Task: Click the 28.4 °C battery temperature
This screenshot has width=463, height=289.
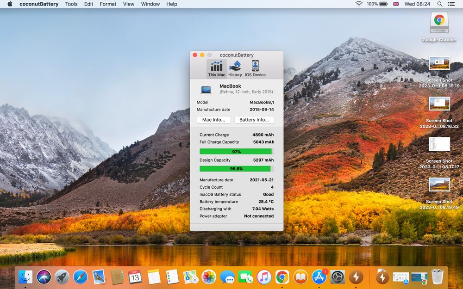Action: coord(266,202)
